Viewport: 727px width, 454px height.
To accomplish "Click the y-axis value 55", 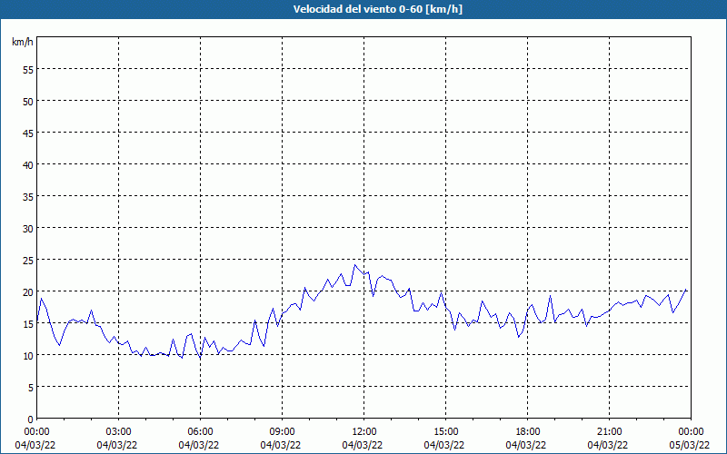I will [x=28, y=70].
